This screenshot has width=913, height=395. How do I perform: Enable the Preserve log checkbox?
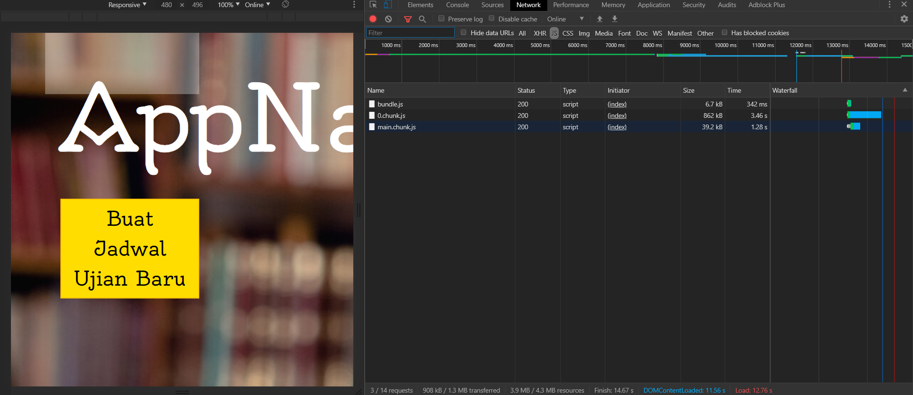click(441, 19)
